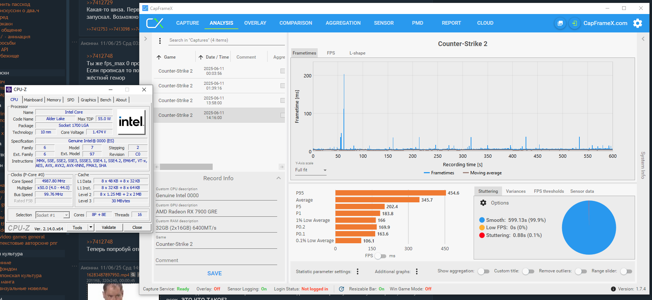Open the OVERLAY tab
Viewport: 652px width, 300px height.
click(255, 23)
